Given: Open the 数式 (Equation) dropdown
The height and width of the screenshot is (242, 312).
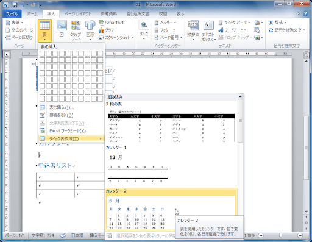Looking at the screenshot, I should click(277, 23).
